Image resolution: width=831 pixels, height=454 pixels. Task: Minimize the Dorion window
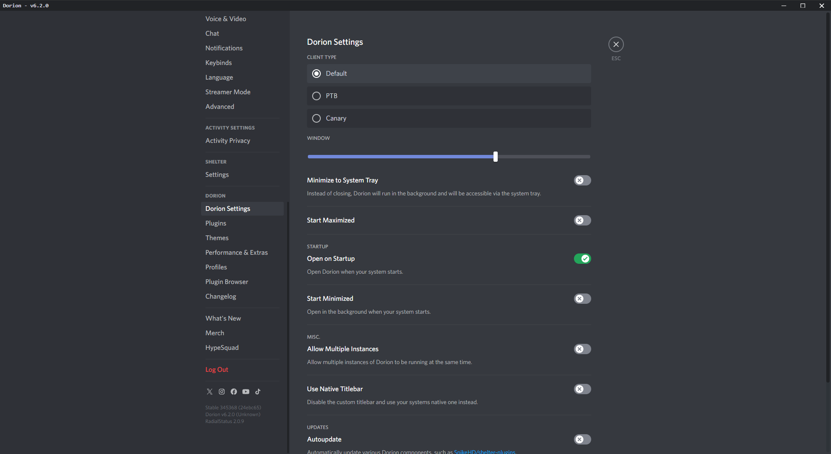(784, 6)
